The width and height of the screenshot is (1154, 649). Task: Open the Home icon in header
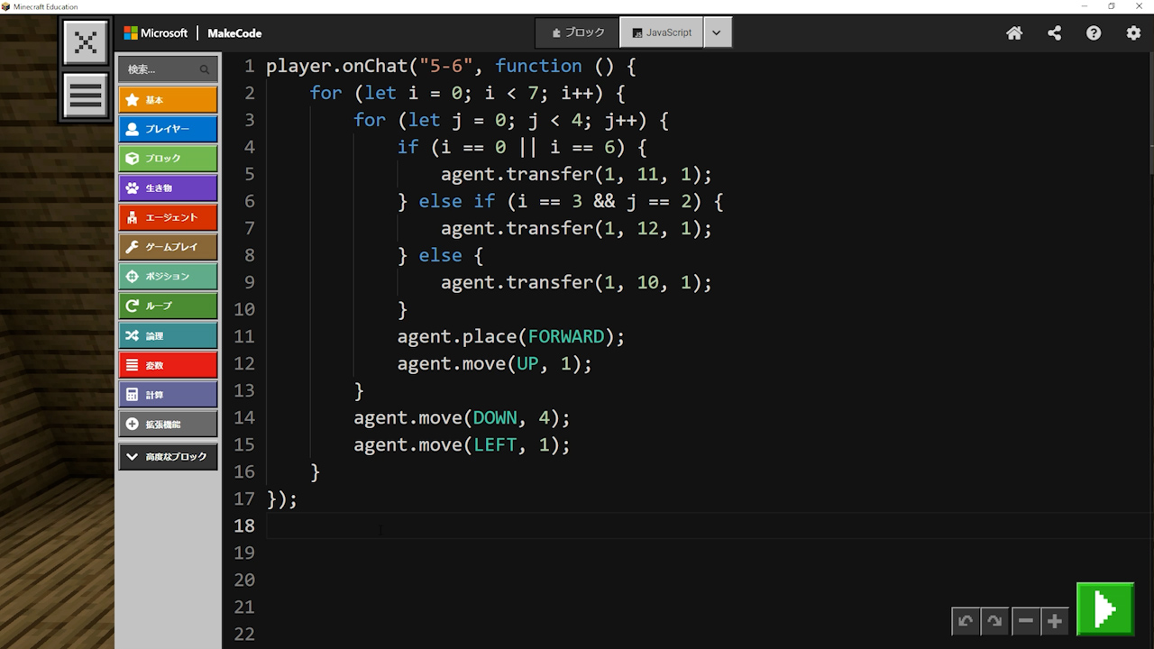click(x=1014, y=33)
